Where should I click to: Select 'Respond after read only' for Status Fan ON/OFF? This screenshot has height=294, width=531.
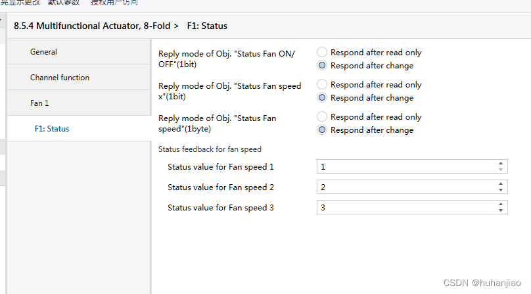pyautogui.click(x=322, y=53)
